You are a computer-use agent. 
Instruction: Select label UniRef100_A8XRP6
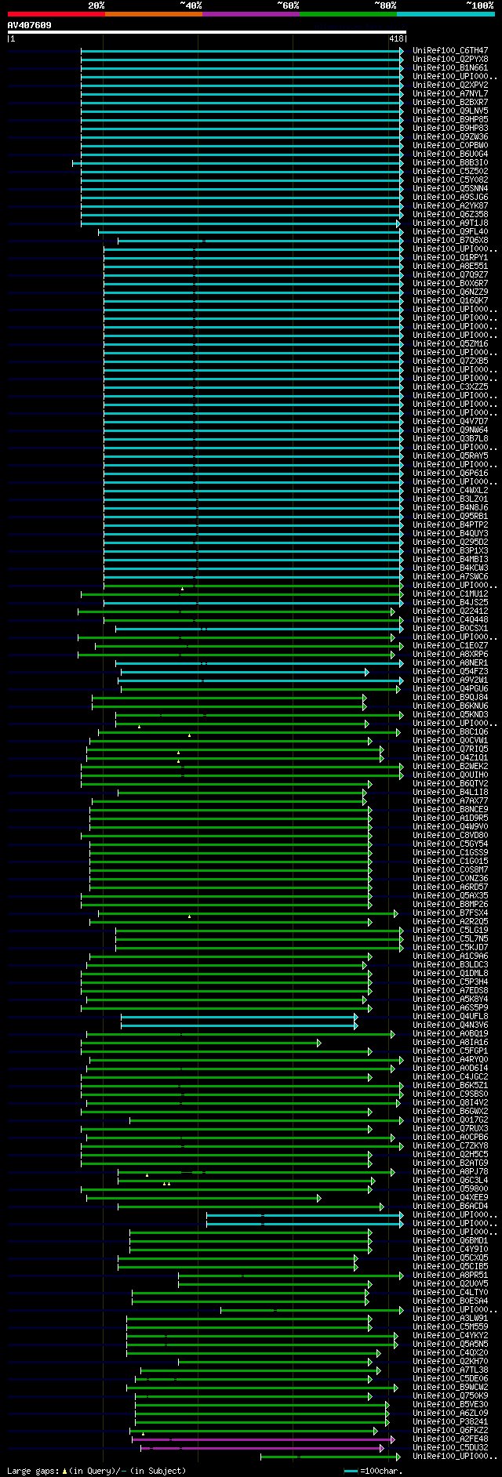point(450,654)
